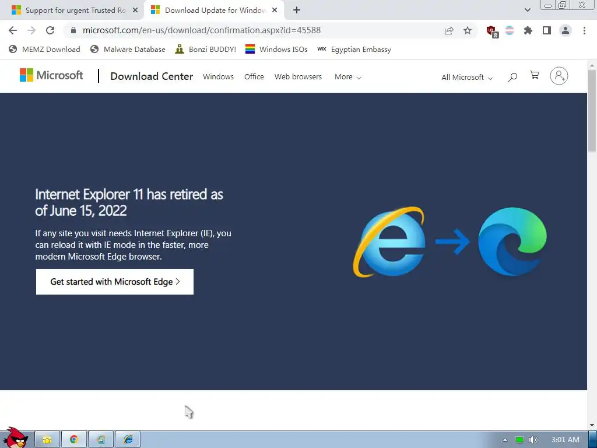Select the Download Update for Windows tab
Screen dimensions: 597x448
[x=215, y=10]
